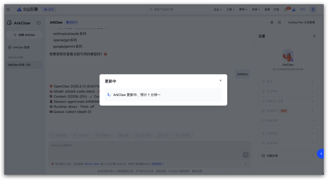Open the 支持 dropdown menu
Screen dimensions: 328x179
(x=256, y=9)
